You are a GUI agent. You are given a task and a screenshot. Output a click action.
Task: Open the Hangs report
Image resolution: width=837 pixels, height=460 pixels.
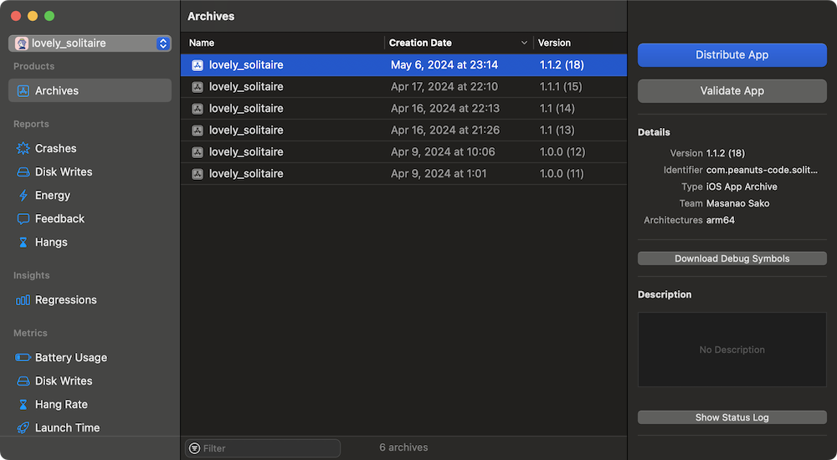[51, 243]
